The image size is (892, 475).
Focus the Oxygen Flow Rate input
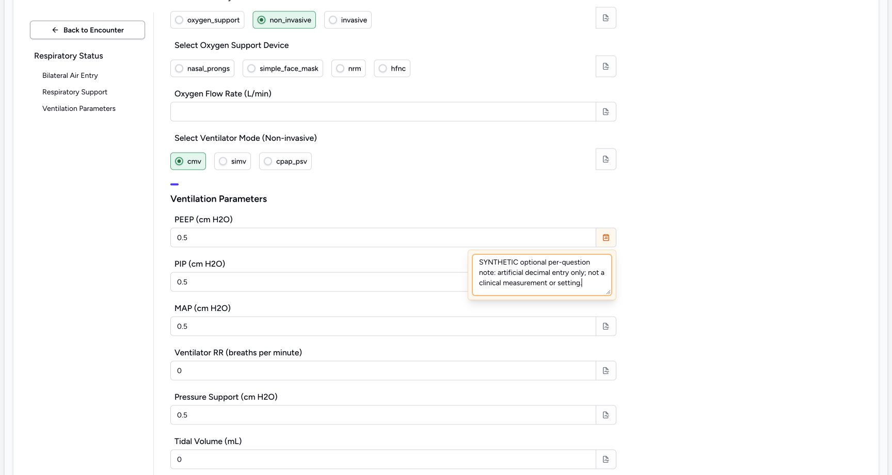(383, 112)
